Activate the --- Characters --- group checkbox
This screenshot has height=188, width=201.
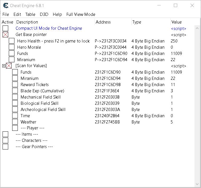5,140
